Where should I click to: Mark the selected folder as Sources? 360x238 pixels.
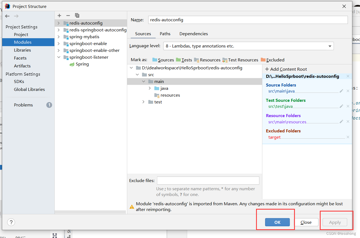pos(165,60)
